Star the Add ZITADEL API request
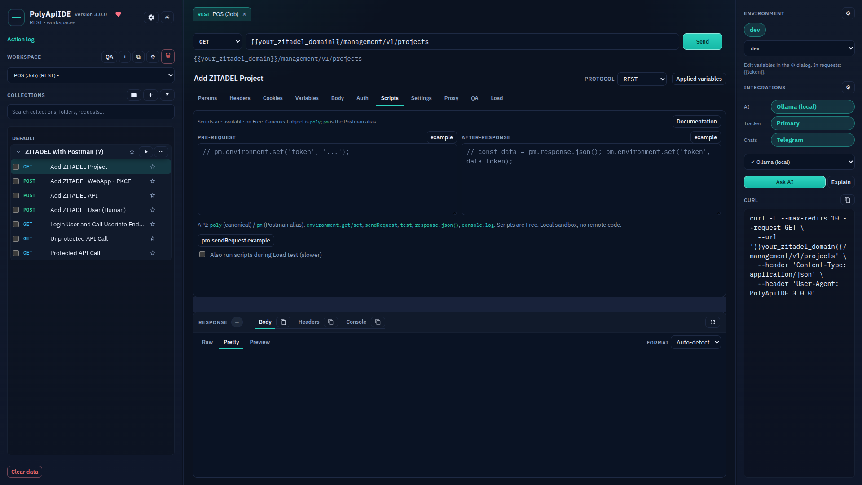Viewport: 862px width, 485px height. [153, 195]
